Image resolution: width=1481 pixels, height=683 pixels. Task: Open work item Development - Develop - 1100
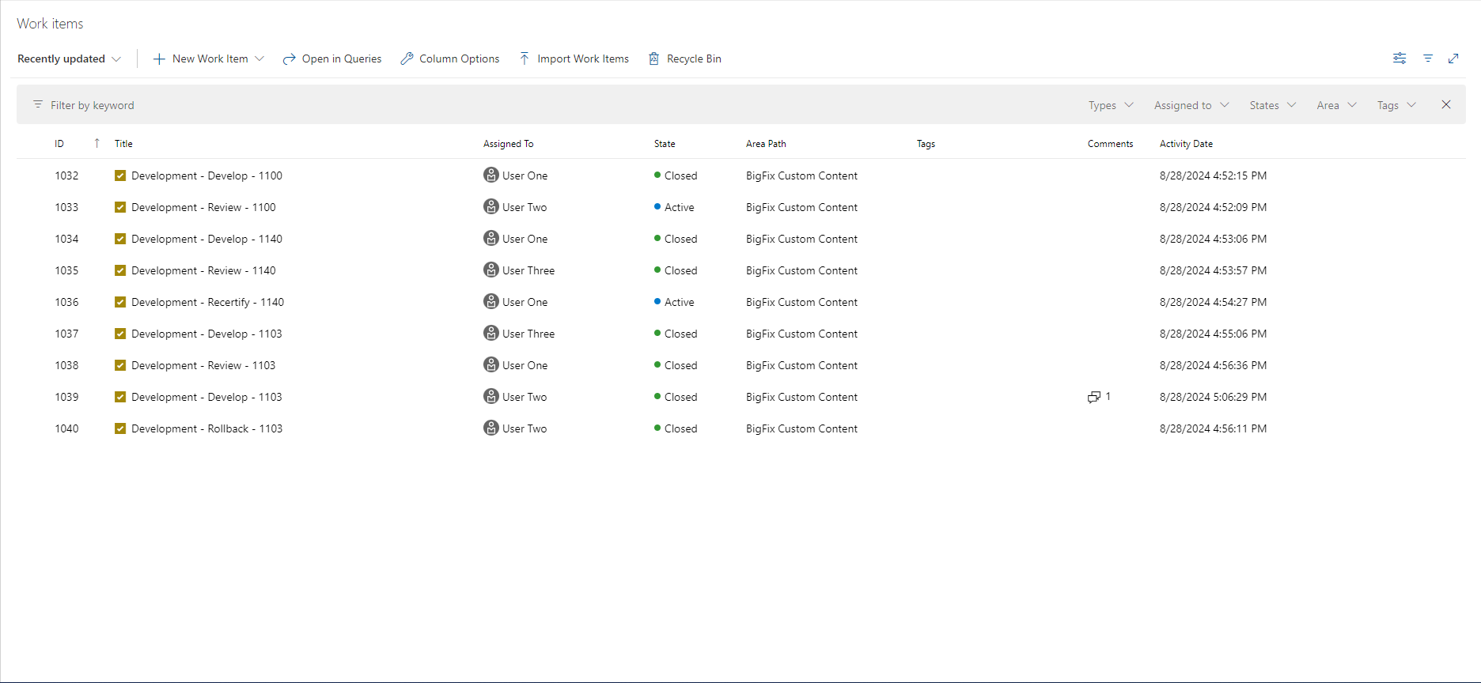(x=206, y=175)
